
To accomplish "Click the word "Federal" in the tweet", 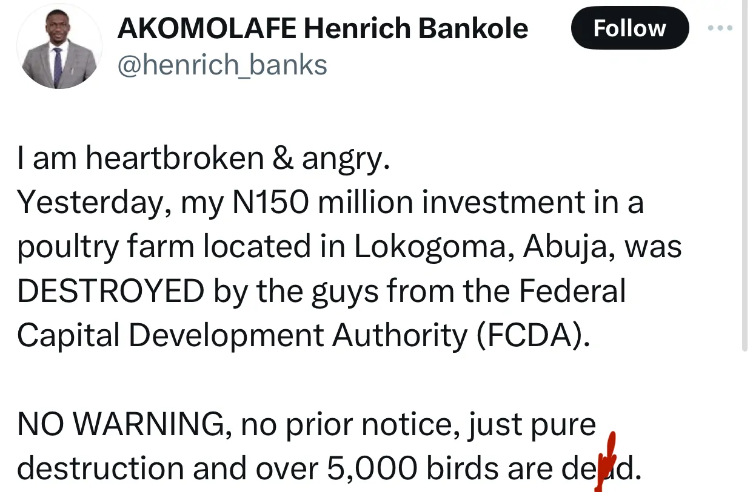I will [x=571, y=292].
